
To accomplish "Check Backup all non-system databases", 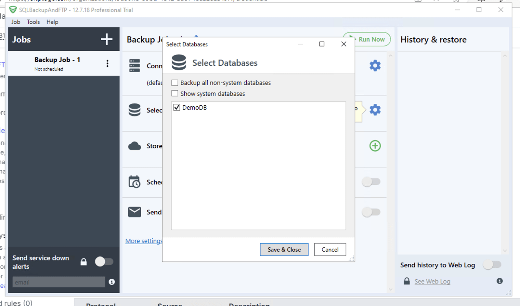I will pos(175,83).
